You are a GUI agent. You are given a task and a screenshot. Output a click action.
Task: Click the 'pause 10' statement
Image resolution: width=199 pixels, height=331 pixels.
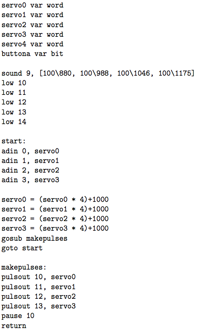(x=18, y=316)
